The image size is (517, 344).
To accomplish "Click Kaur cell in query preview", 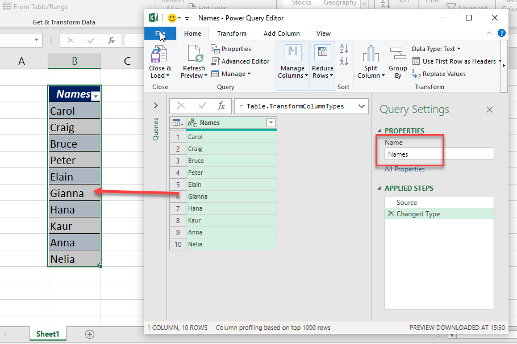I will tap(231, 220).
